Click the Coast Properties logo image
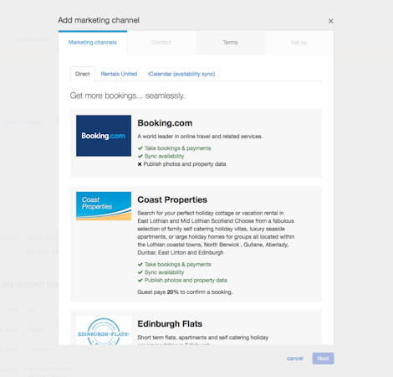Viewport: 393px width, 377px height. [104, 206]
